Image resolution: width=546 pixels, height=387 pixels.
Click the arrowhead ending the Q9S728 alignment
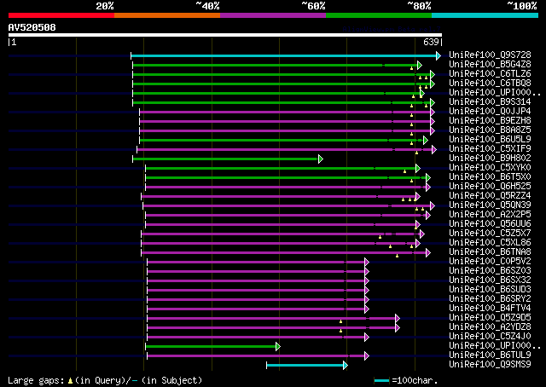439,55
